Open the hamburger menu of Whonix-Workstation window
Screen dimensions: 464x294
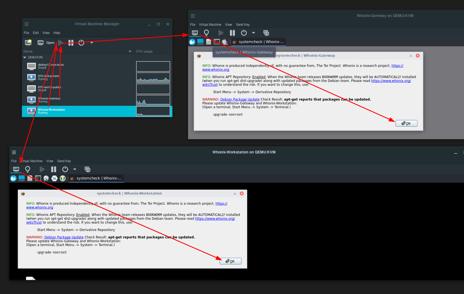coord(14,152)
